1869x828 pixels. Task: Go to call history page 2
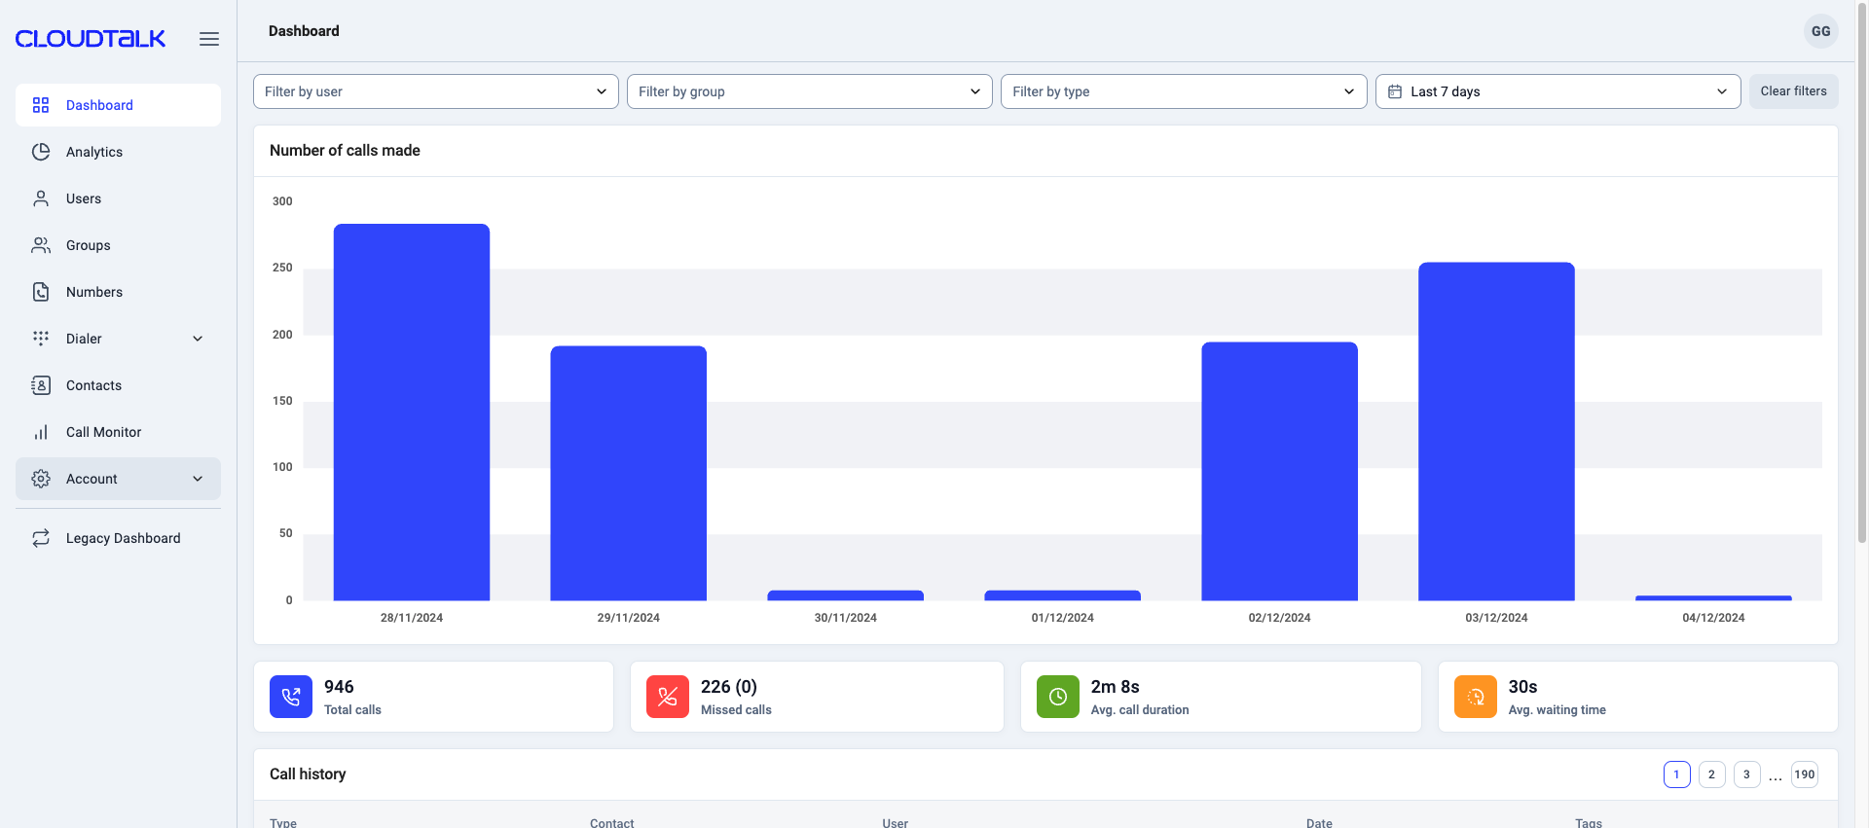point(1711,774)
